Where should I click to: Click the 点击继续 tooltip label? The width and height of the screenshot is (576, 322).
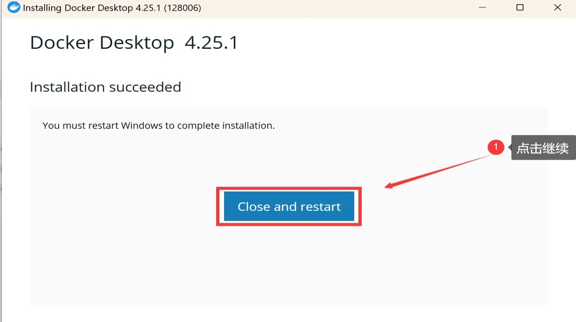coord(543,148)
